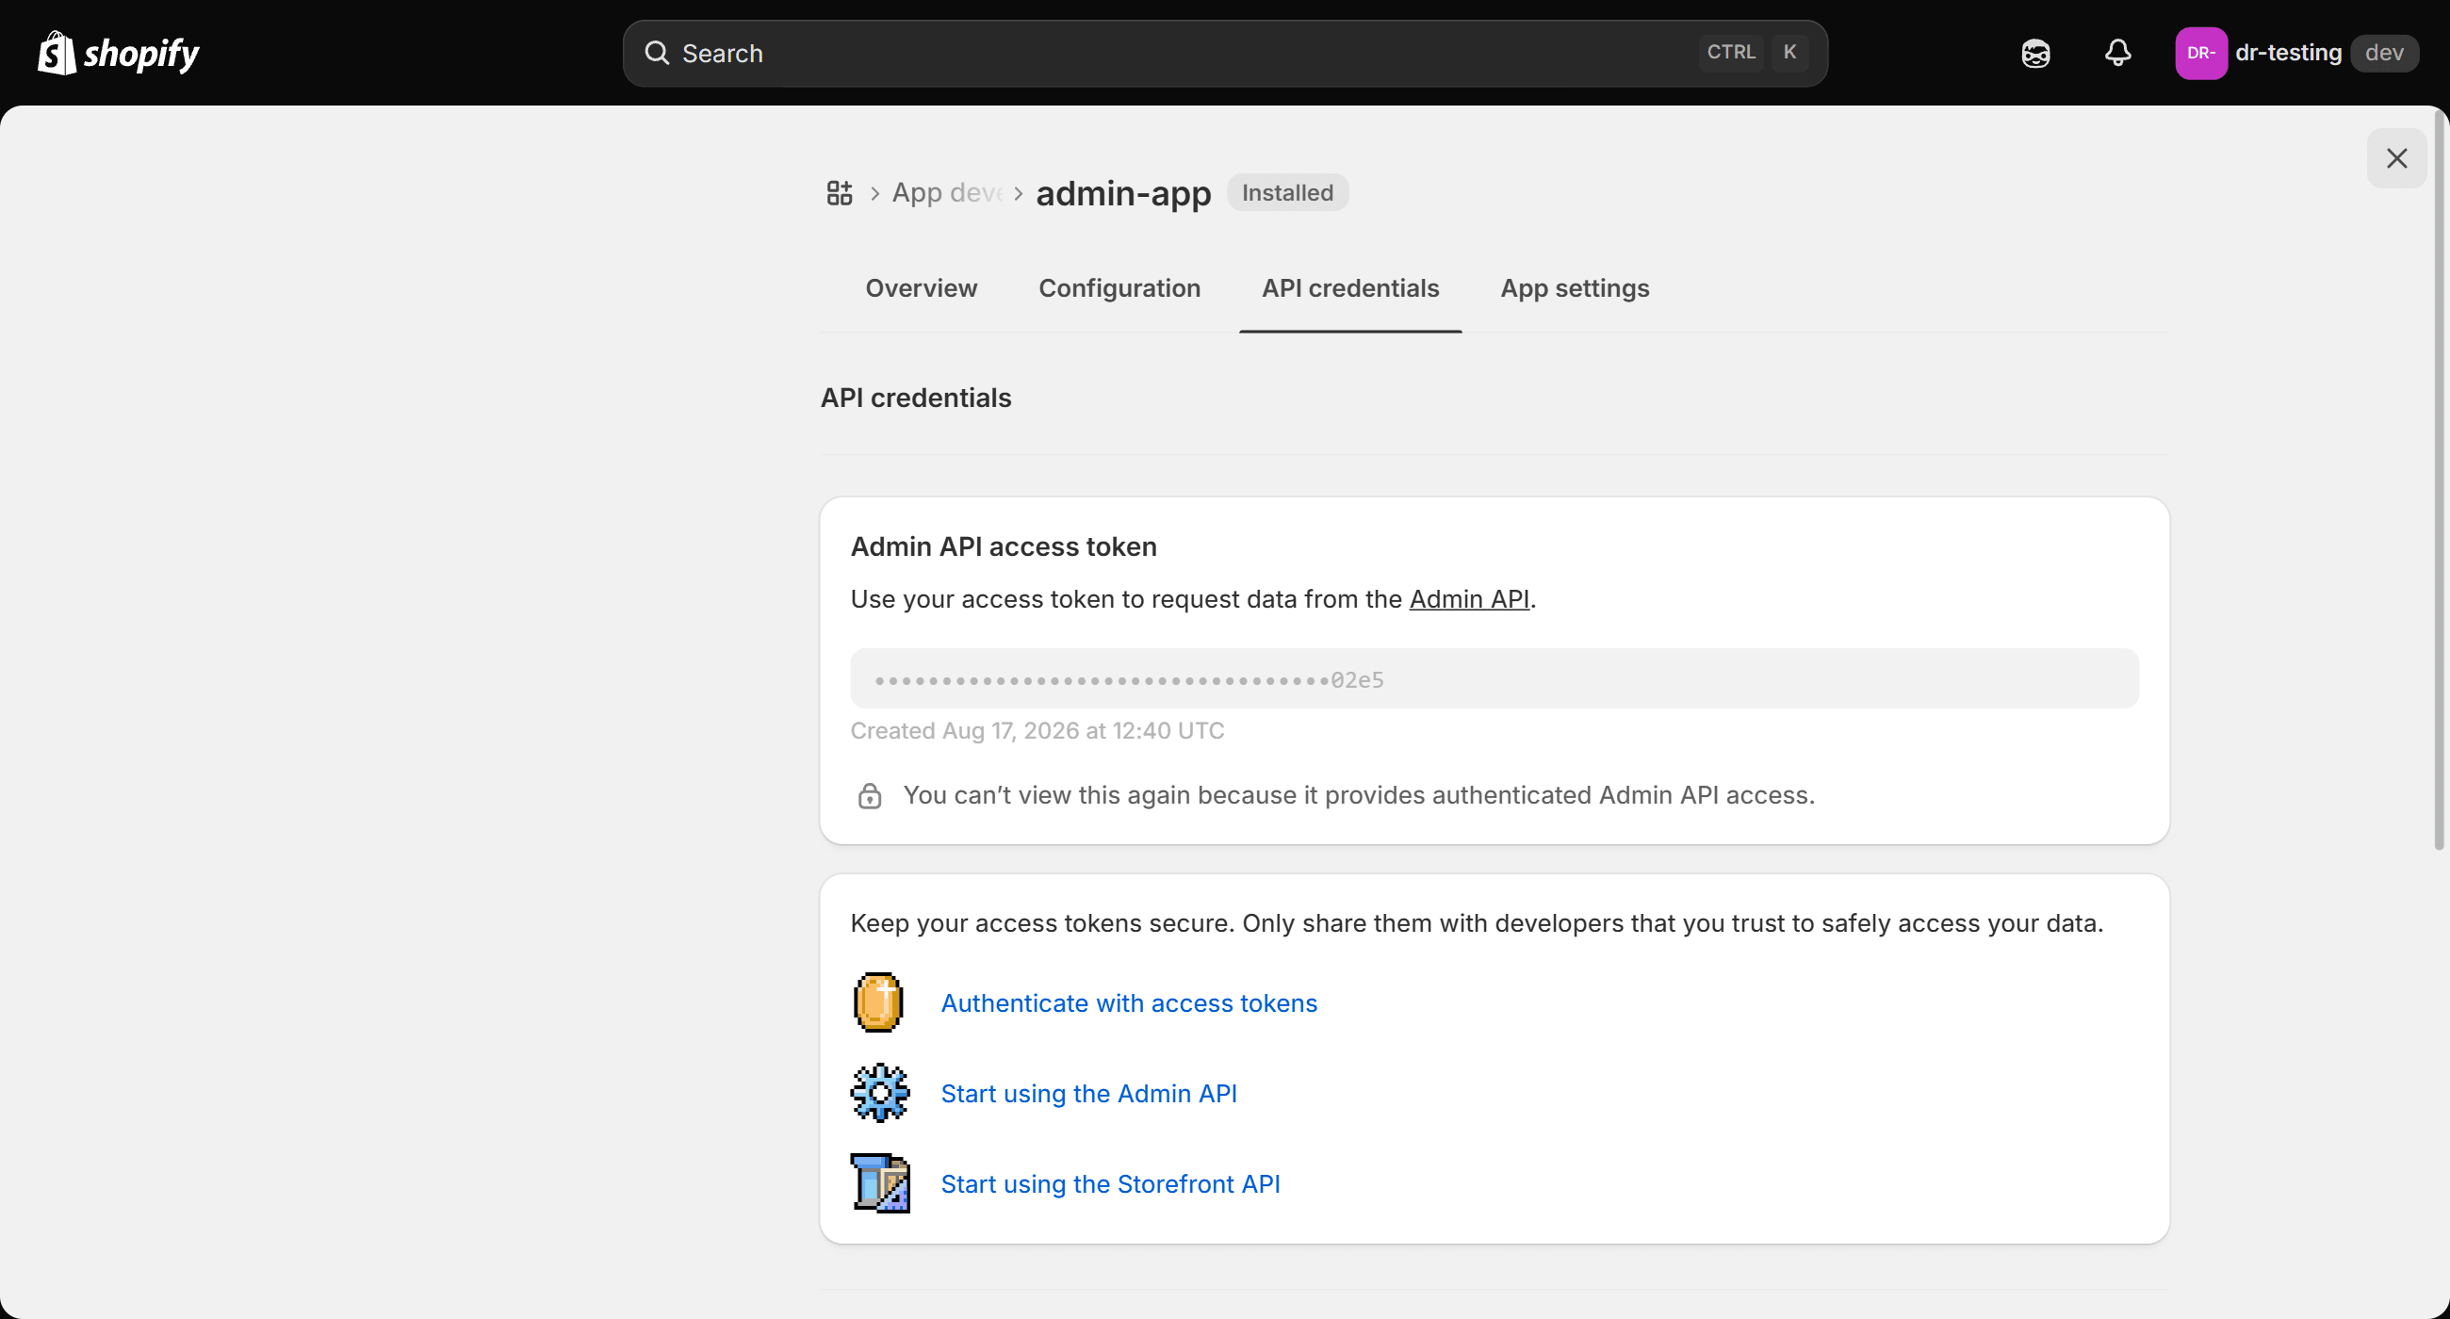Click the page vertical scrollbar
This screenshot has width=2450, height=1319.
pyautogui.click(x=2439, y=480)
